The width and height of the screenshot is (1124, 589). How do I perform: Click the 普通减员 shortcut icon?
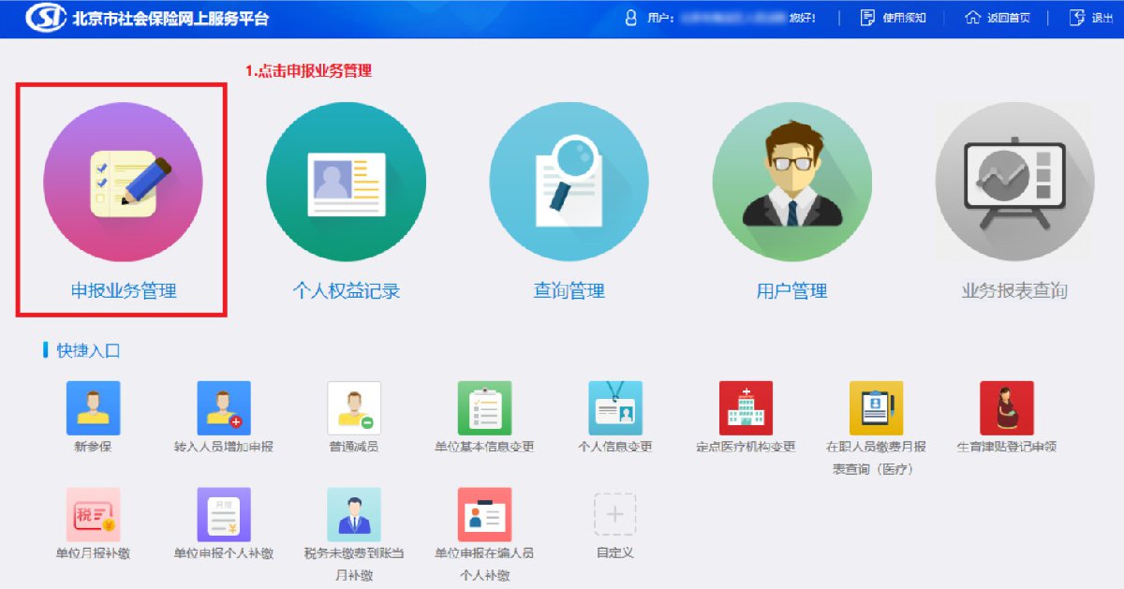click(x=354, y=408)
